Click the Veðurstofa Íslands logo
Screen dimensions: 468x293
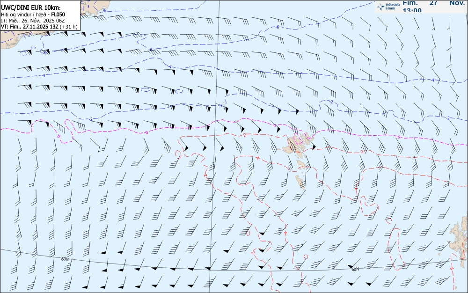pos(388,6)
